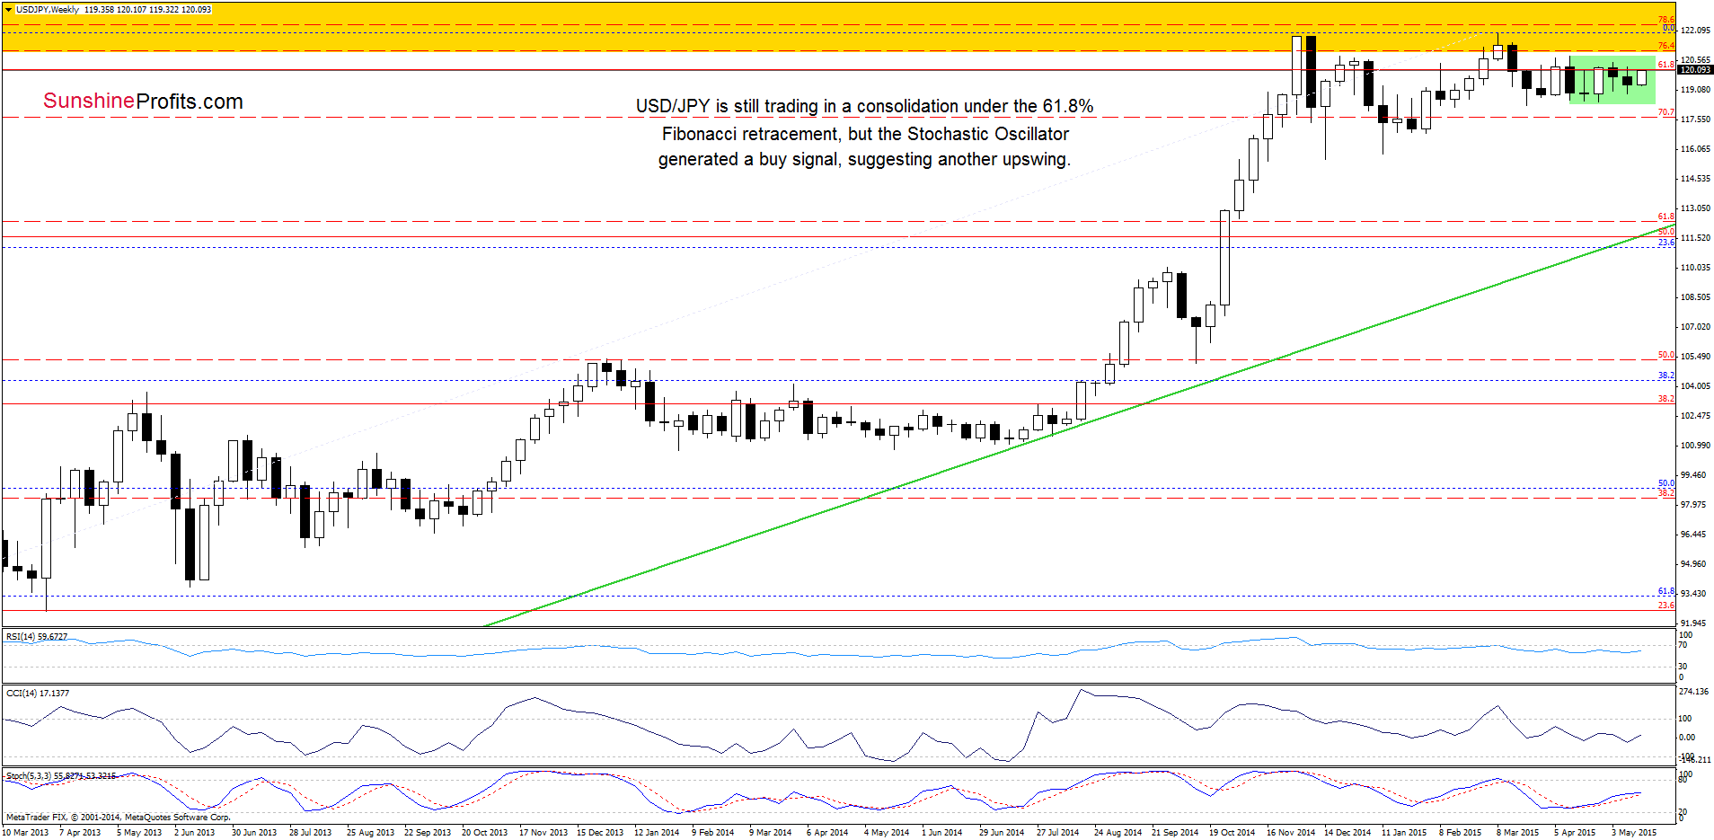Click the 21 Sep 2014 date label
The height and width of the screenshot is (840, 1714).
tap(1175, 833)
